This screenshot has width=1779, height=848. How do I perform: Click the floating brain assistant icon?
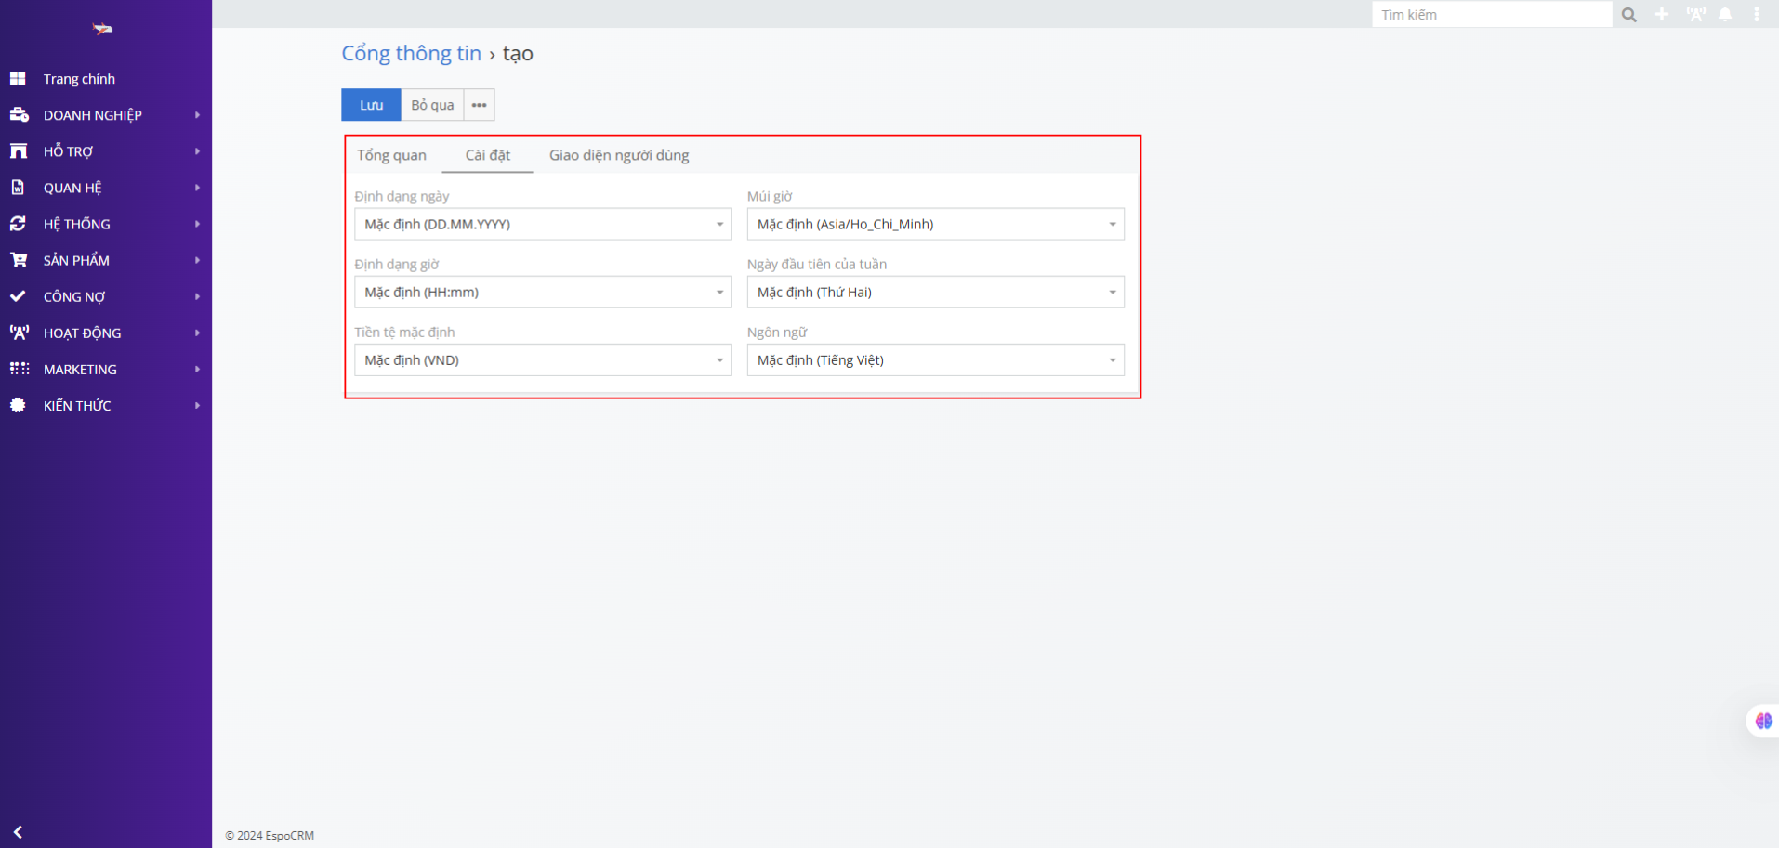click(1763, 721)
